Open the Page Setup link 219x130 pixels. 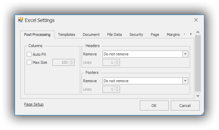(34, 104)
